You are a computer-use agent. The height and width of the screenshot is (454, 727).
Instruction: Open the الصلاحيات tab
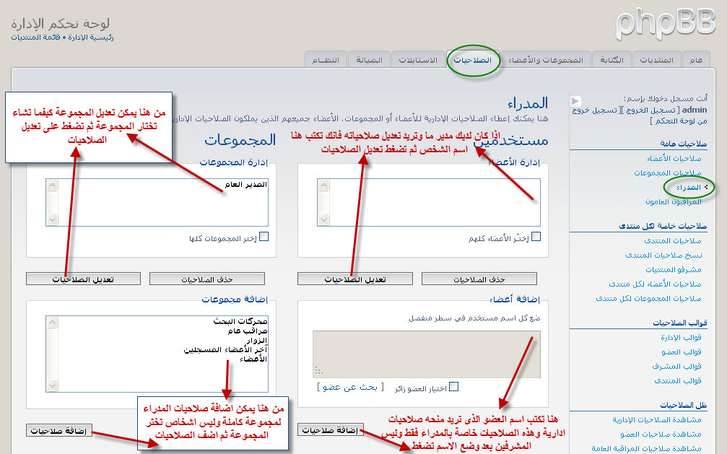pos(472,61)
